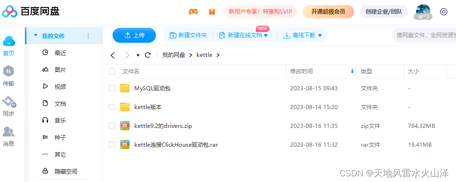This screenshot has width=456, height=182.
Task: Open file name MySQL驱动包
Action: pyautogui.click(x=152, y=88)
